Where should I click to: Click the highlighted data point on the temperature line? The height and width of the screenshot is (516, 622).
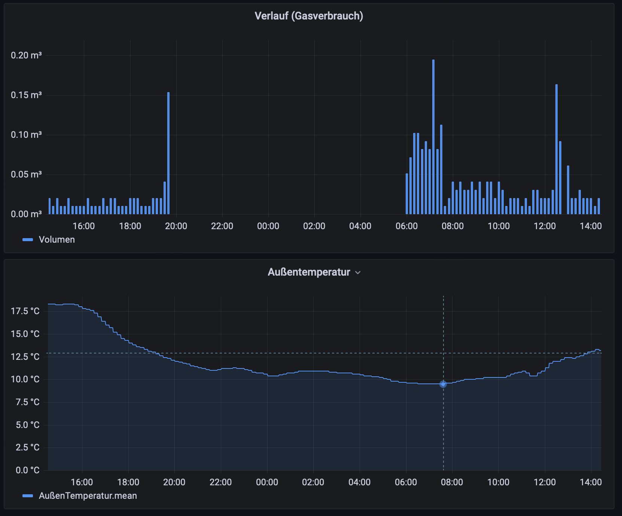pyautogui.click(x=443, y=384)
